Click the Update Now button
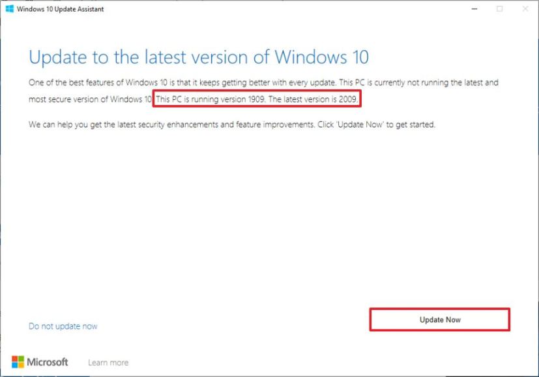Screen dimensions: 539x377 click(x=440, y=320)
